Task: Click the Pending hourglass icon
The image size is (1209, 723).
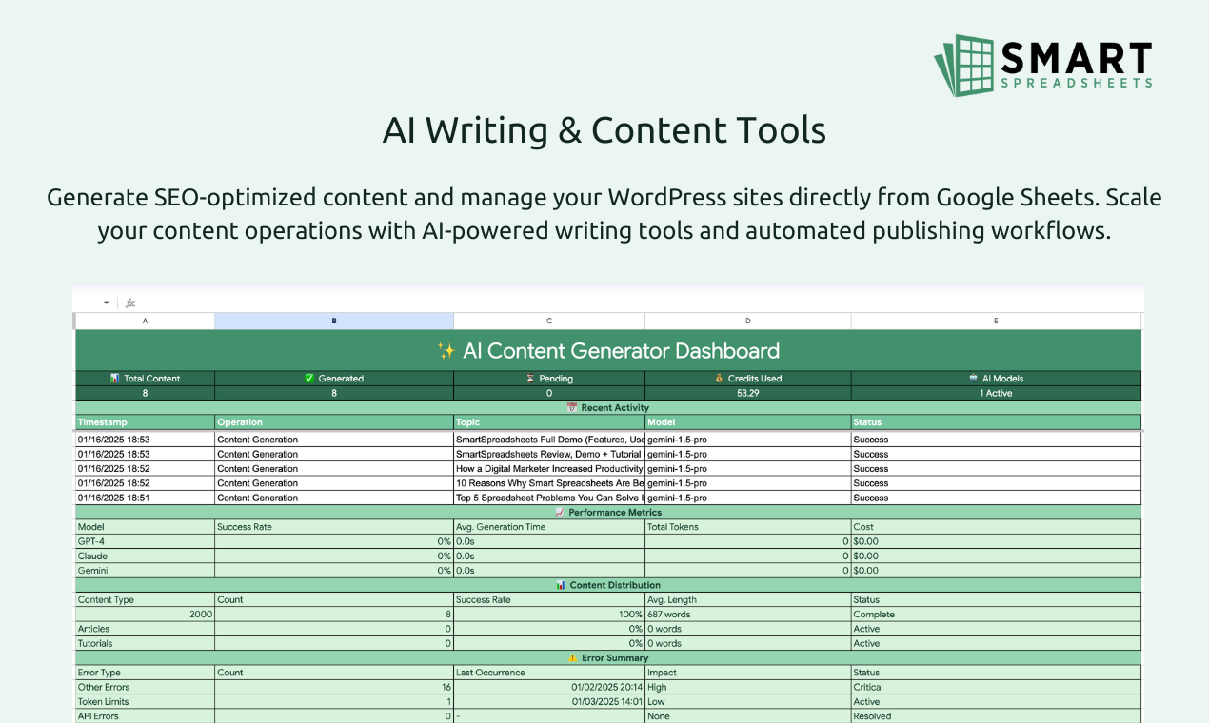Action: 530,379
